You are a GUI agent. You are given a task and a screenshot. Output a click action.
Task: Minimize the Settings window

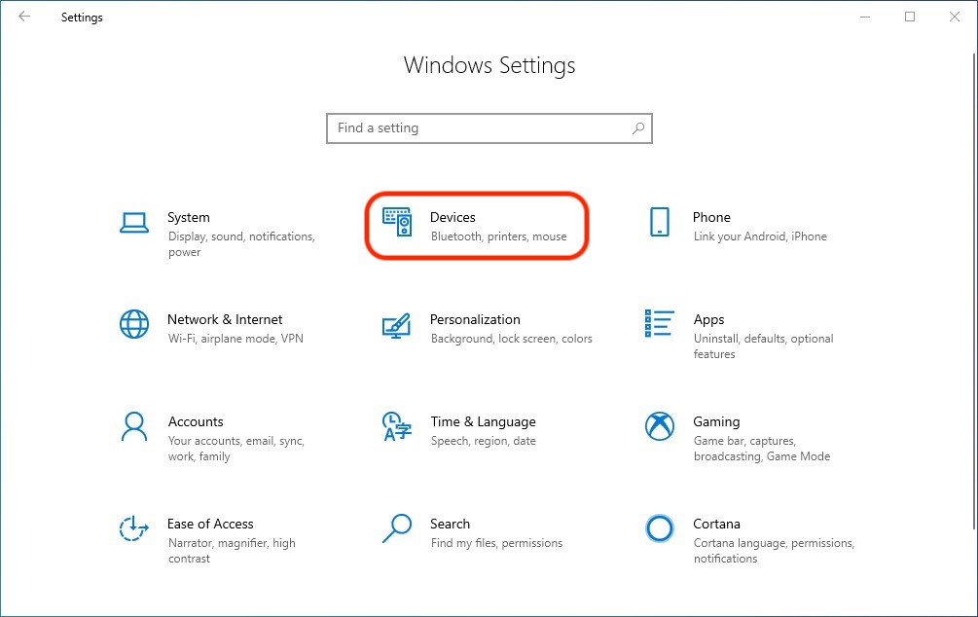pyautogui.click(x=865, y=17)
